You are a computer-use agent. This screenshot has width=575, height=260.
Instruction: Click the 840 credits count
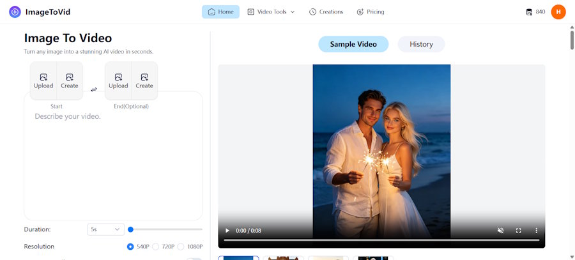[x=540, y=11]
